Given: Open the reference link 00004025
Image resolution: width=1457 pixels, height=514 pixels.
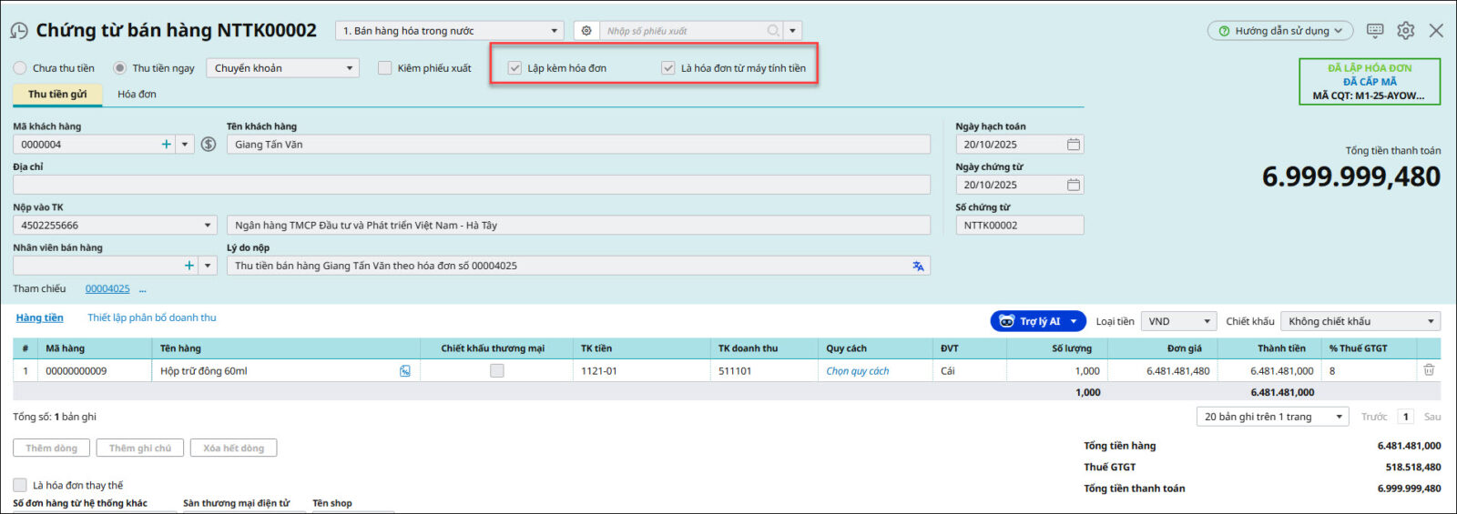Looking at the screenshot, I should point(107,288).
